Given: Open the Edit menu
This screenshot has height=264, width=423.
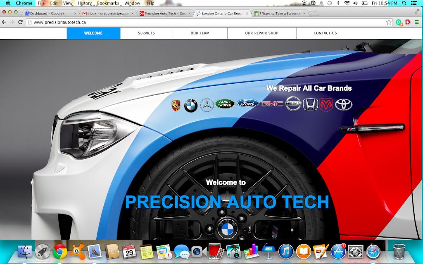Looking at the screenshot, I should click(54, 3).
